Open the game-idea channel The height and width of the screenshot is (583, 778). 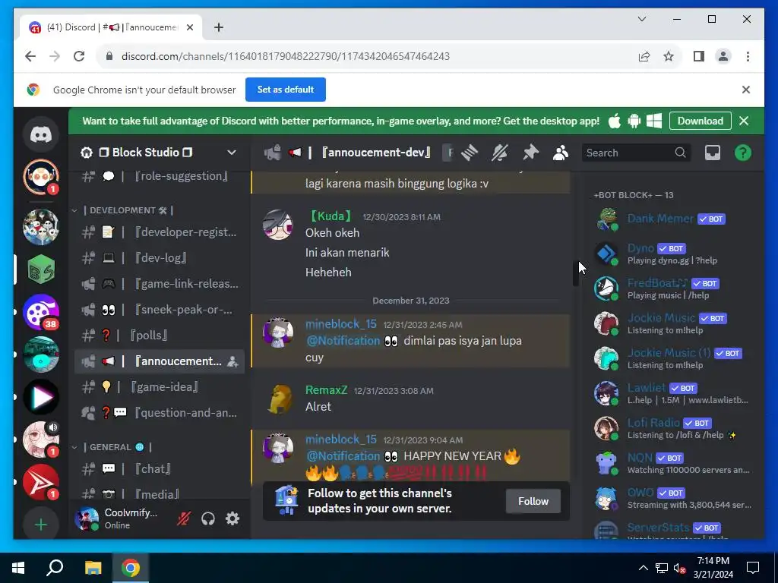pos(159,386)
